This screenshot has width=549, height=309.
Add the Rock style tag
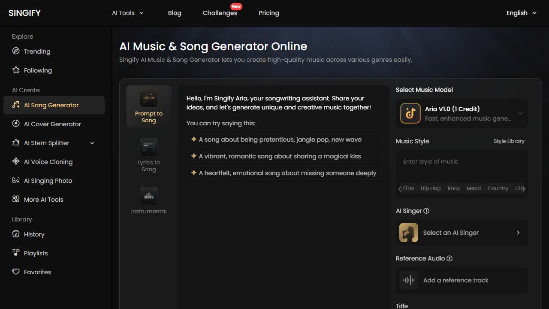click(454, 188)
